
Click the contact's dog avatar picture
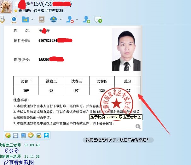6,6
